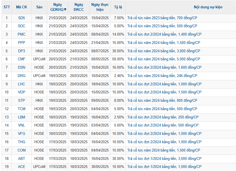
Task: Click the Tỷ lệ column header
Action: tap(118, 7)
